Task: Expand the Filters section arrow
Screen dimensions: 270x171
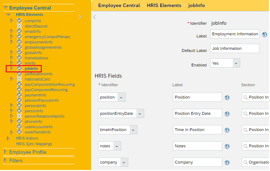Action: [5, 160]
